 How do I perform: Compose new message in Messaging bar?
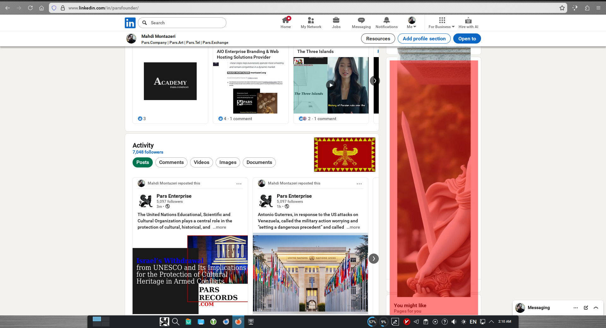point(586,307)
